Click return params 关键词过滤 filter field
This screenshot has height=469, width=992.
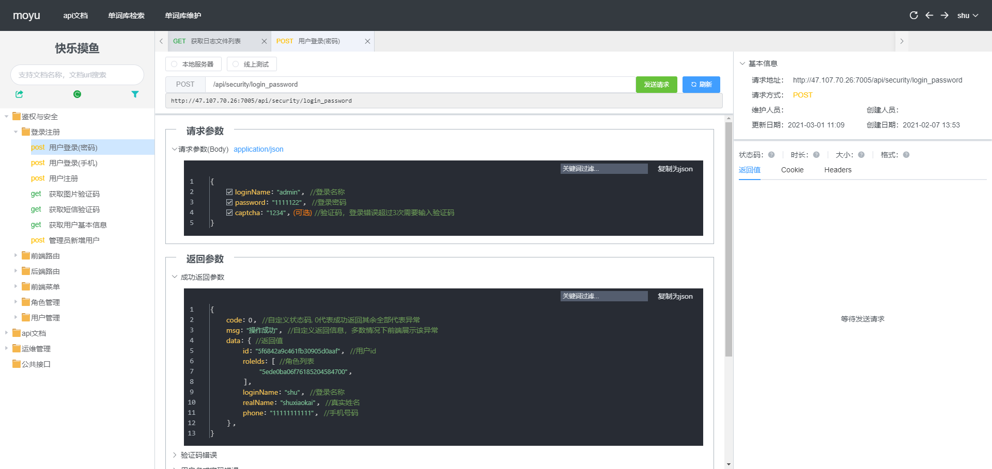pos(604,296)
